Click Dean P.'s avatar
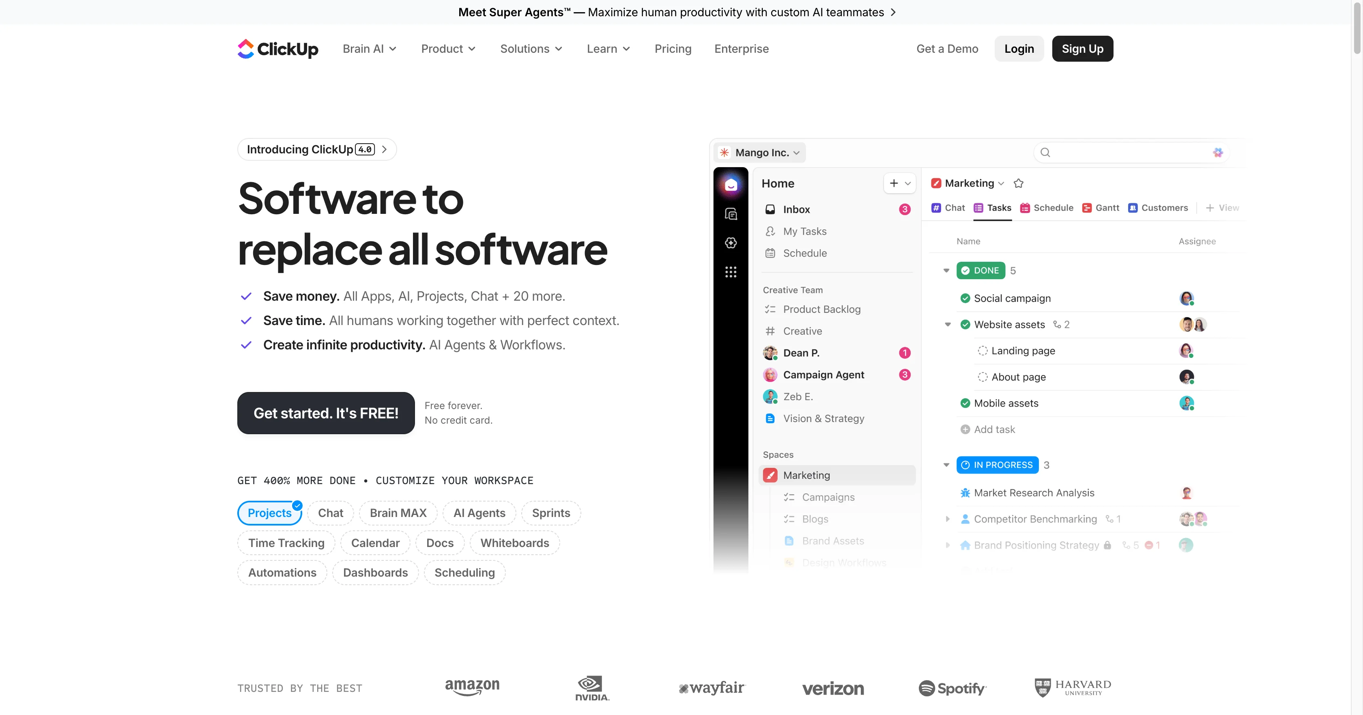This screenshot has width=1363, height=715. tap(770, 353)
